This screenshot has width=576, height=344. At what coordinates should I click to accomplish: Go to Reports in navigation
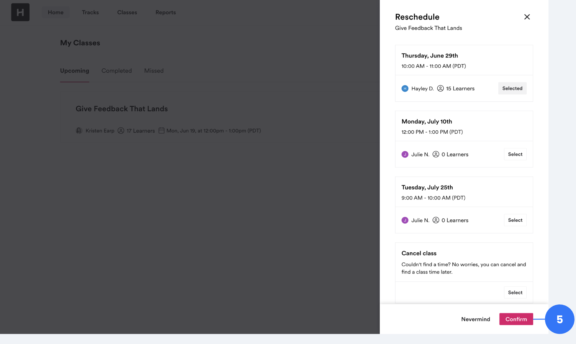165,12
